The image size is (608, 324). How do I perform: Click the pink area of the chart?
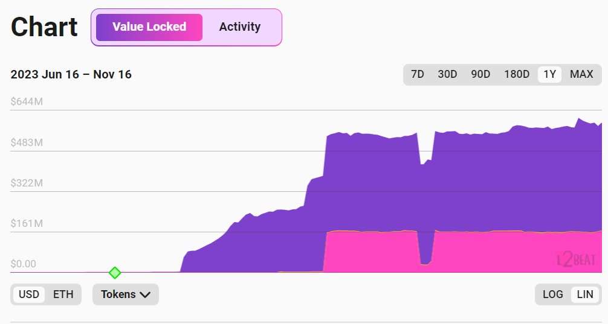[x=375, y=252]
